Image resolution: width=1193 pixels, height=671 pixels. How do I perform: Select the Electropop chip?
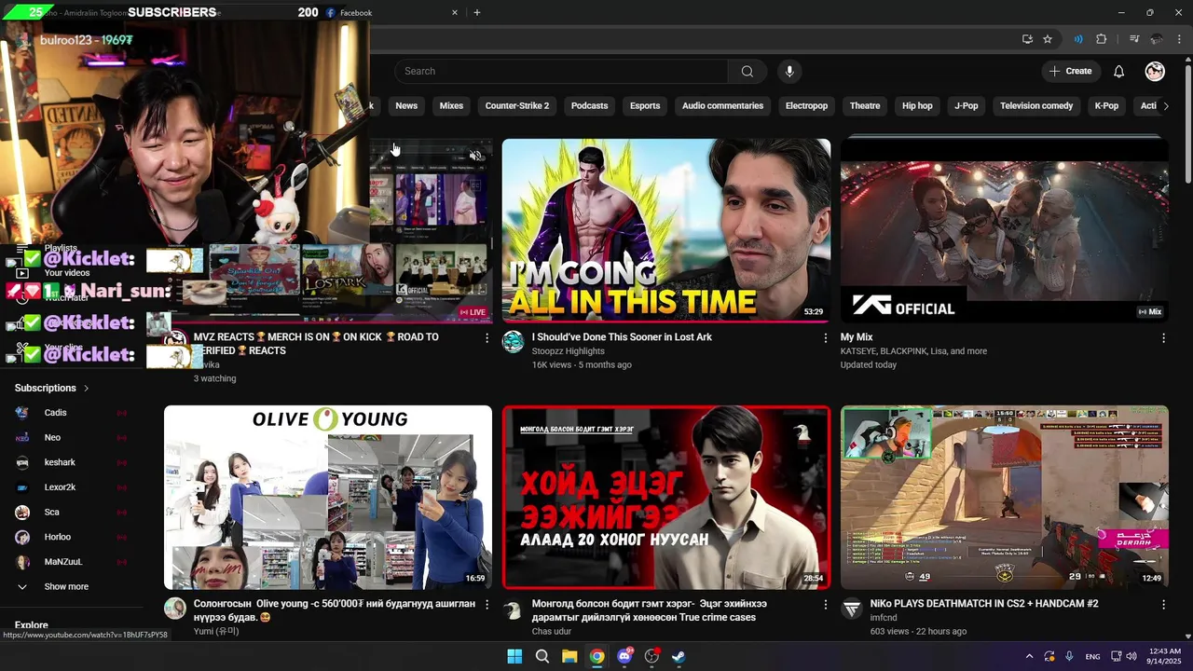(806, 105)
